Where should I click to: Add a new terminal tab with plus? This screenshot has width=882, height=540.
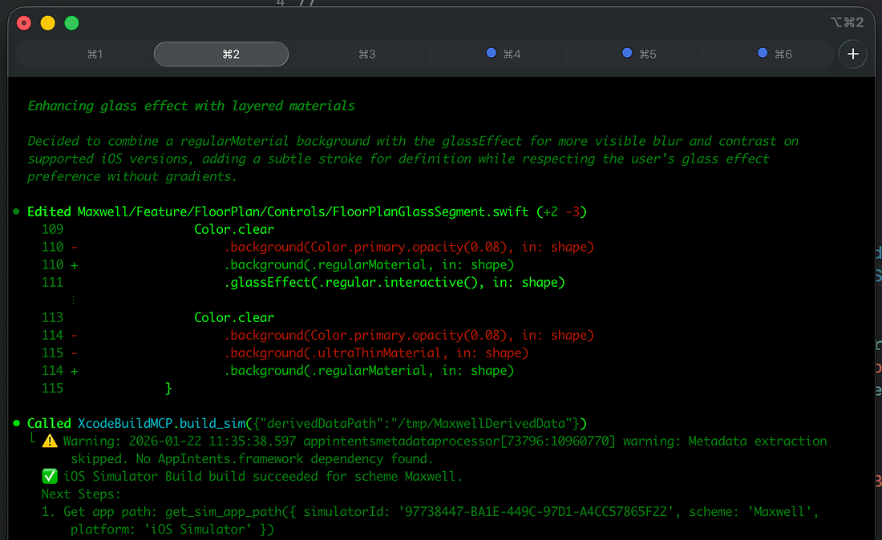(853, 54)
